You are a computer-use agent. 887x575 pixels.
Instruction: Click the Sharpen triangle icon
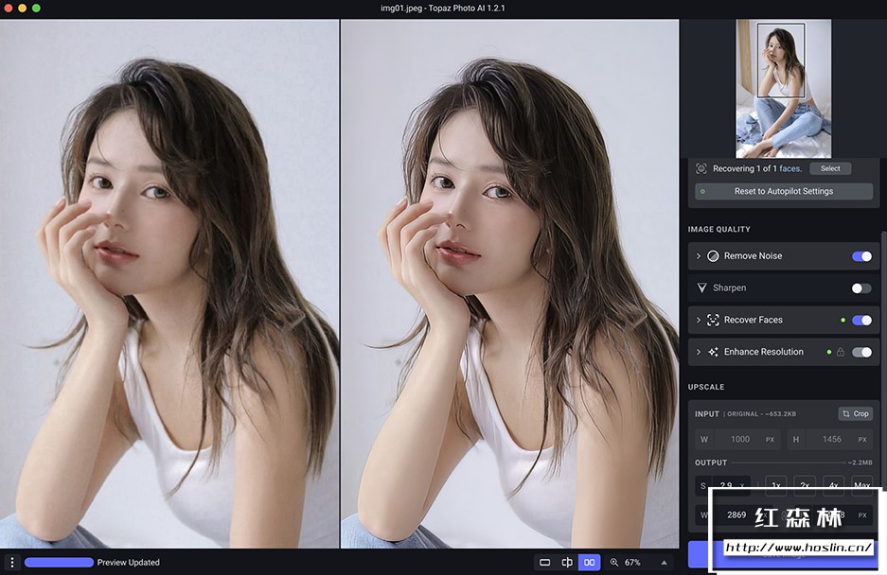click(x=701, y=287)
